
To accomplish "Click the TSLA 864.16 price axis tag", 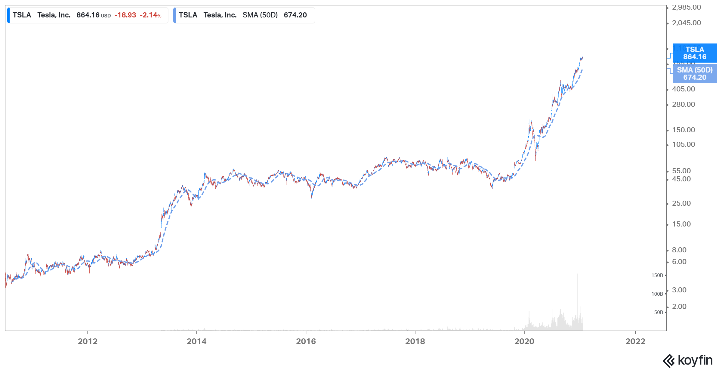I will pyautogui.click(x=695, y=53).
